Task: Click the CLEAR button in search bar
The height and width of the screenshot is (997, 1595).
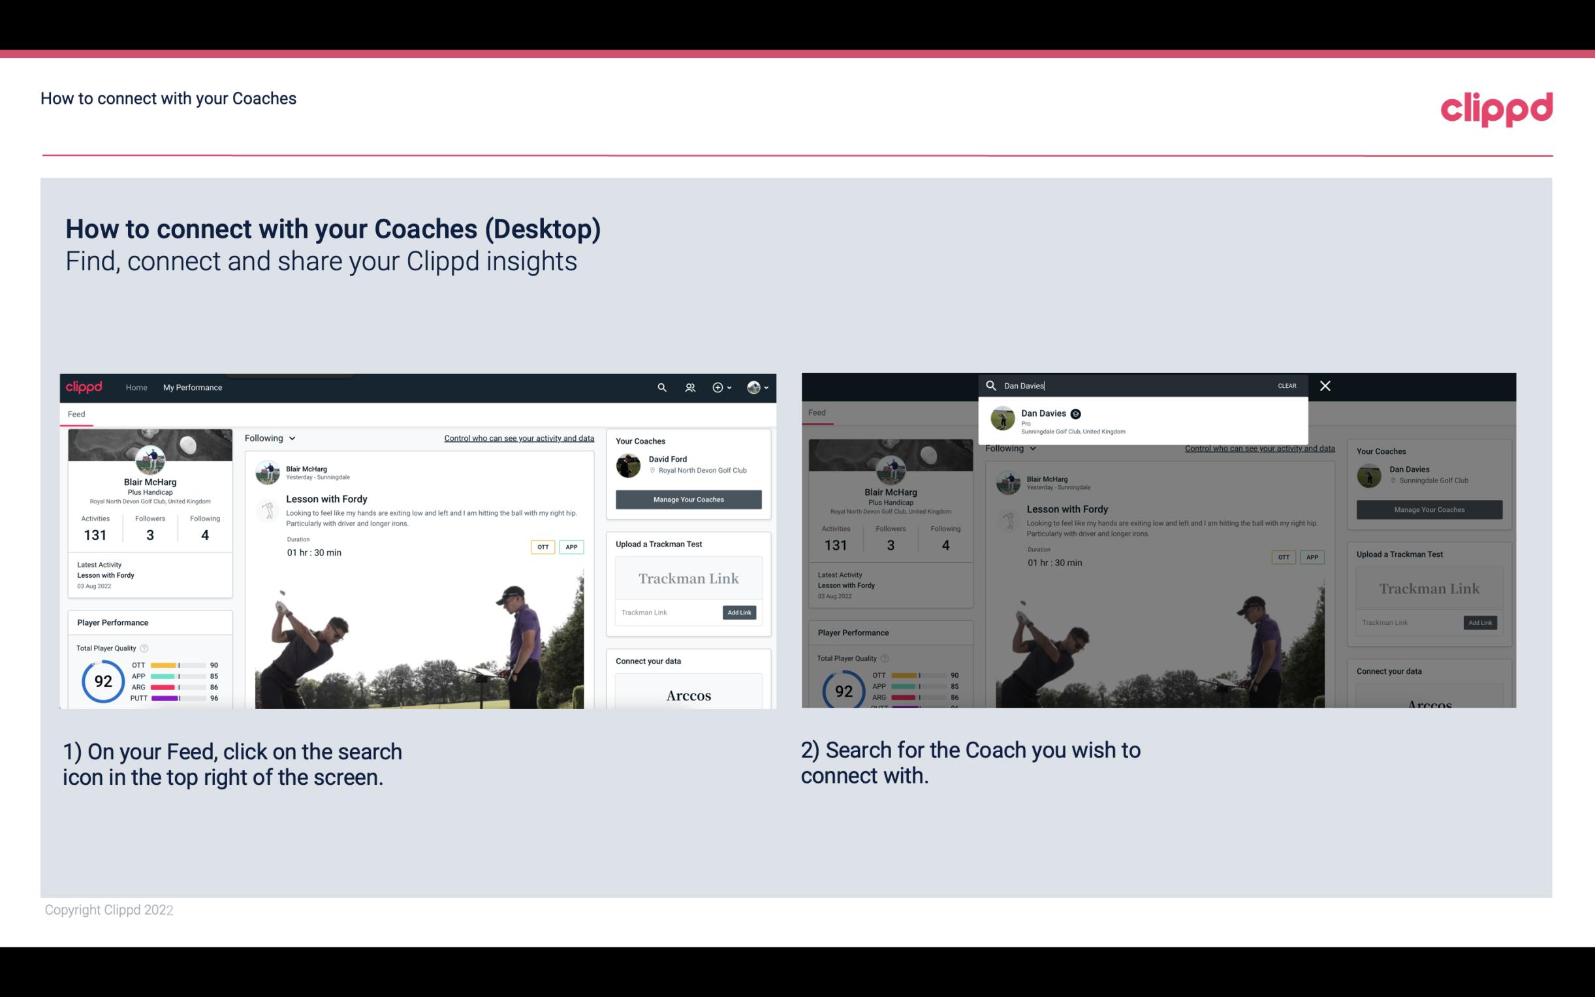Action: click(1286, 385)
